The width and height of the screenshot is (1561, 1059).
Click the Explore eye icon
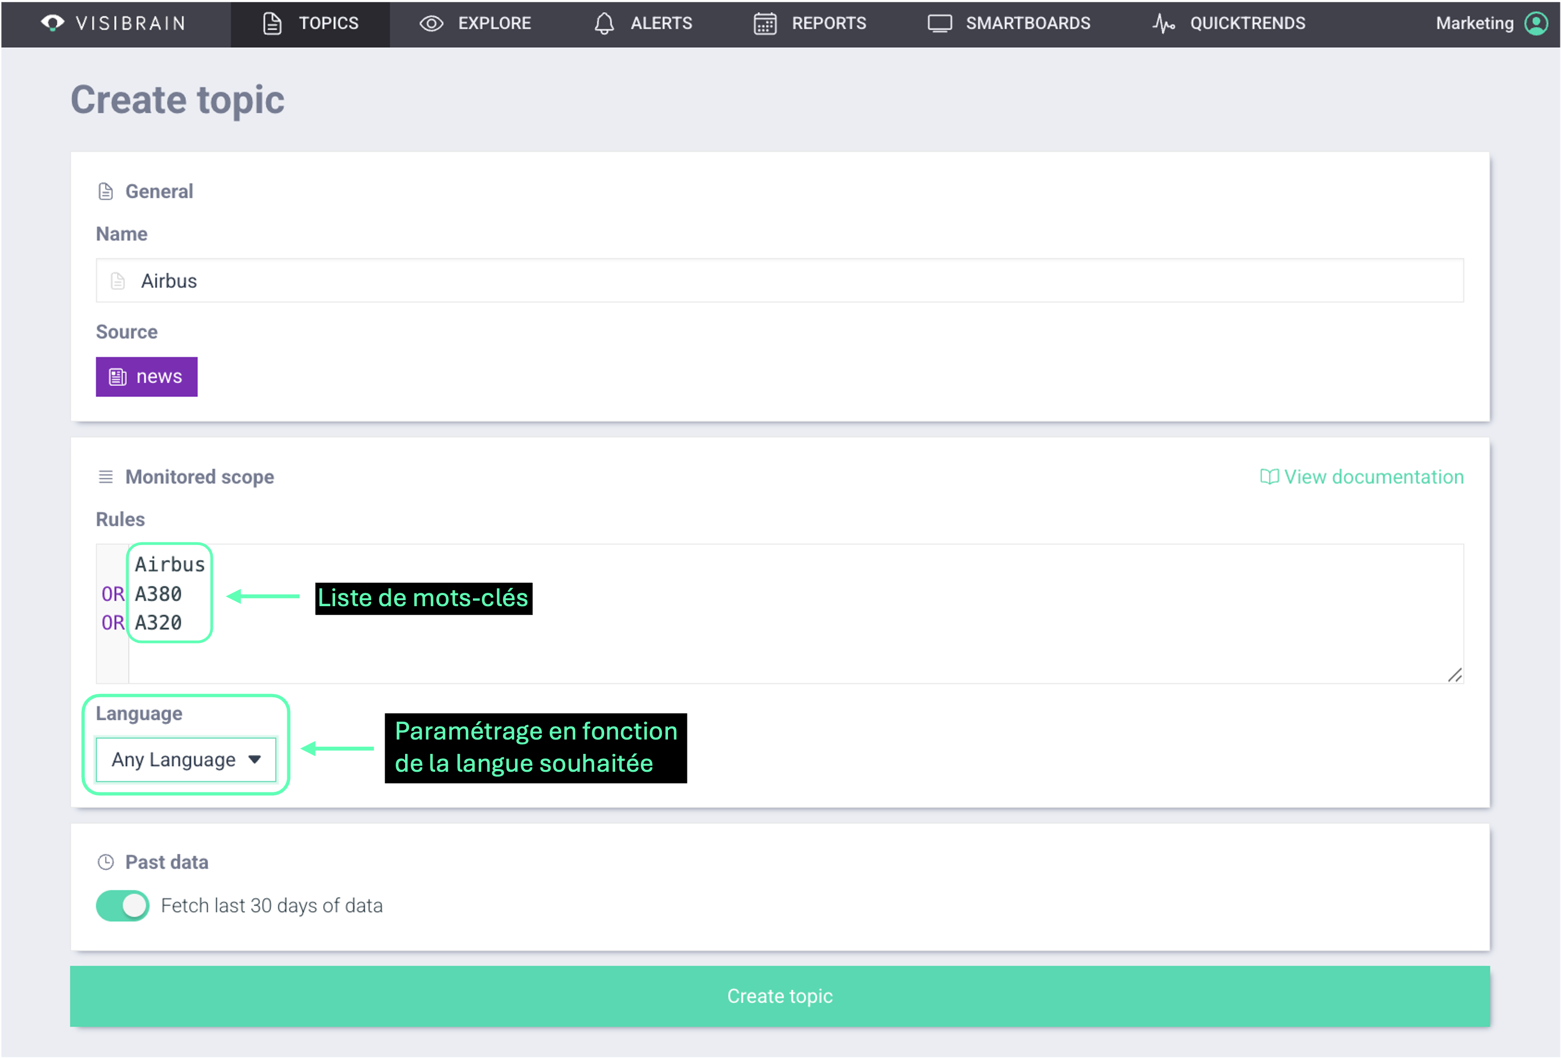[x=431, y=23]
